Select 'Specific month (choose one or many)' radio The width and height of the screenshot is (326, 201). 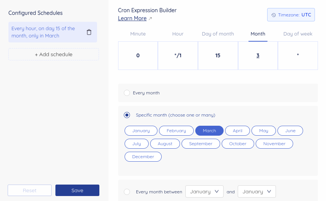point(127,115)
